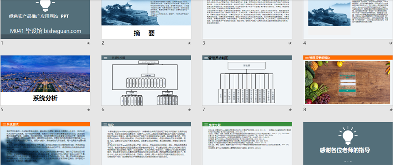Select slide 5 系统分析 thumbnail
393x165 pixels.
click(x=46, y=80)
